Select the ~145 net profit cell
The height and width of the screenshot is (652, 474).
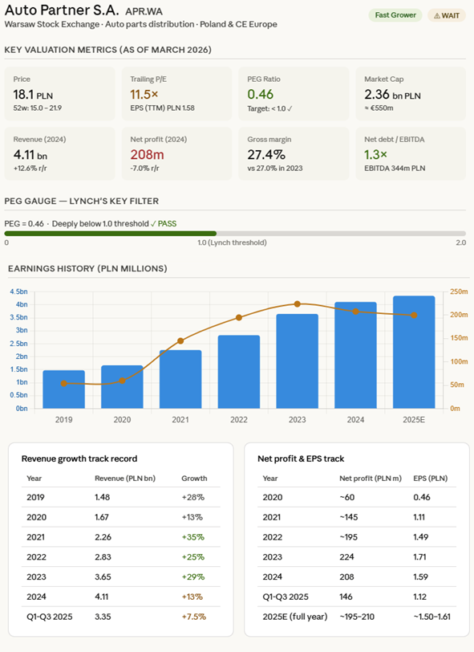(349, 517)
